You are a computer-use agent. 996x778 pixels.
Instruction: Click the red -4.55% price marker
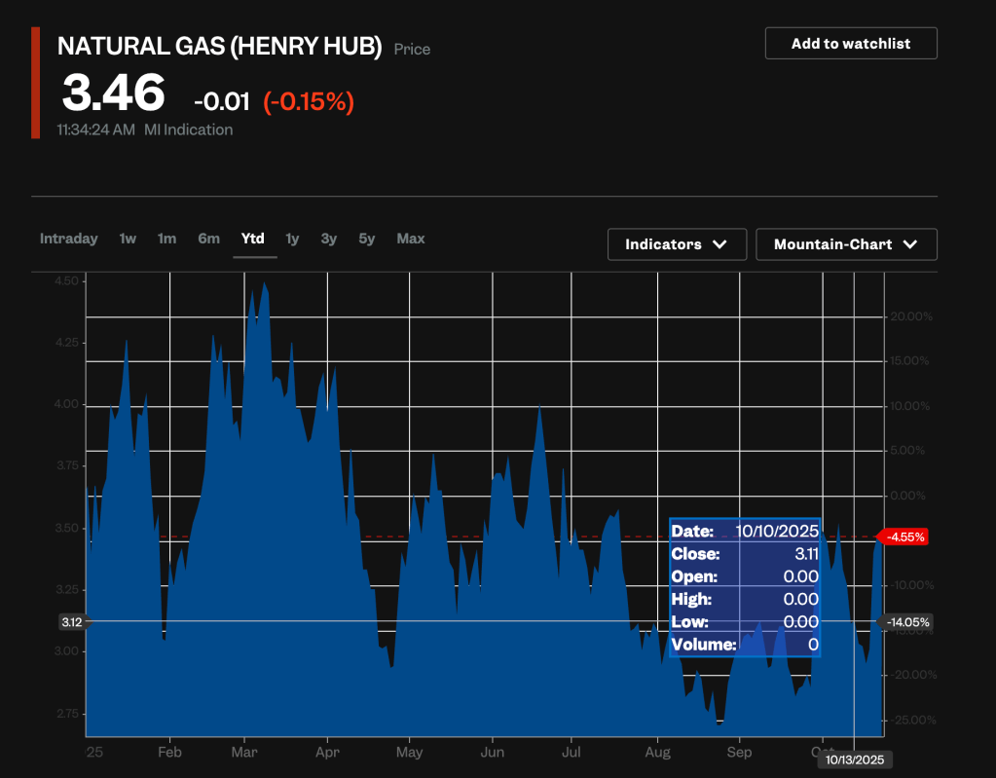coord(904,537)
